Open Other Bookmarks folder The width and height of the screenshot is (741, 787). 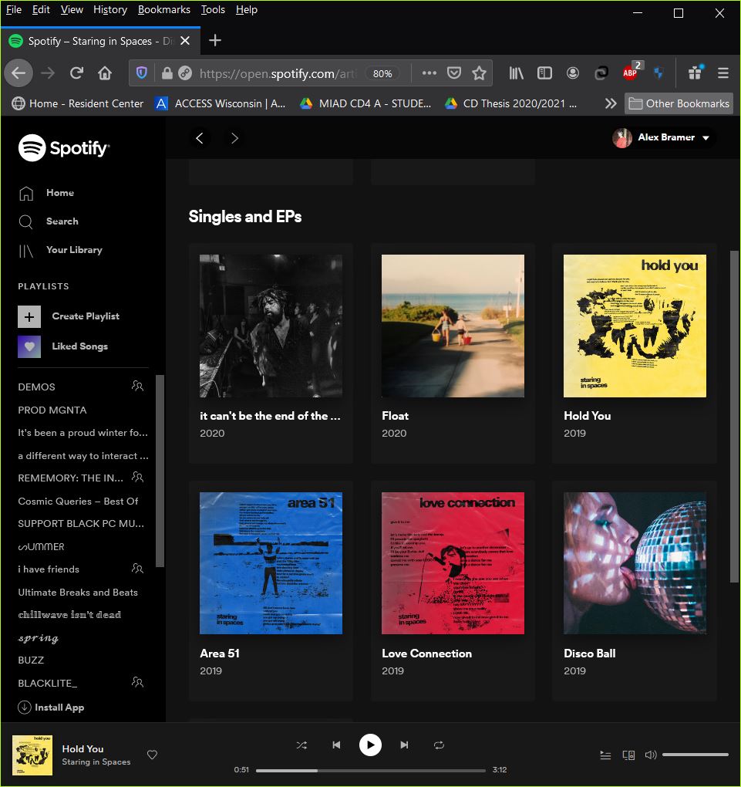coord(679,103)
